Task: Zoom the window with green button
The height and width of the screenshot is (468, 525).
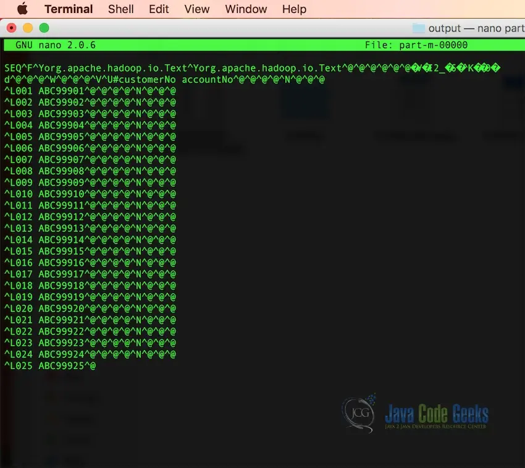Action: pyautogui.click(x=44, y=28)
